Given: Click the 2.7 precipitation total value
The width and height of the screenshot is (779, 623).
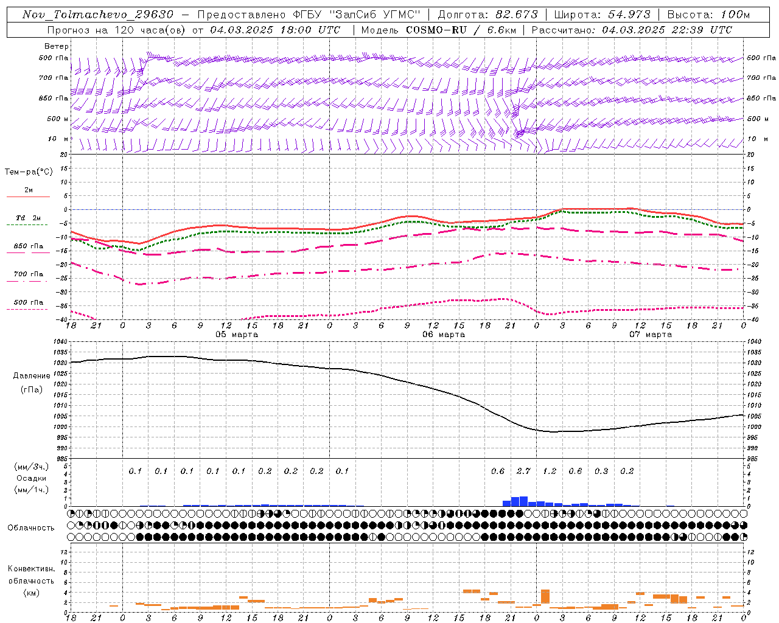Looking at the screenshot, I should tap(523, 471).
